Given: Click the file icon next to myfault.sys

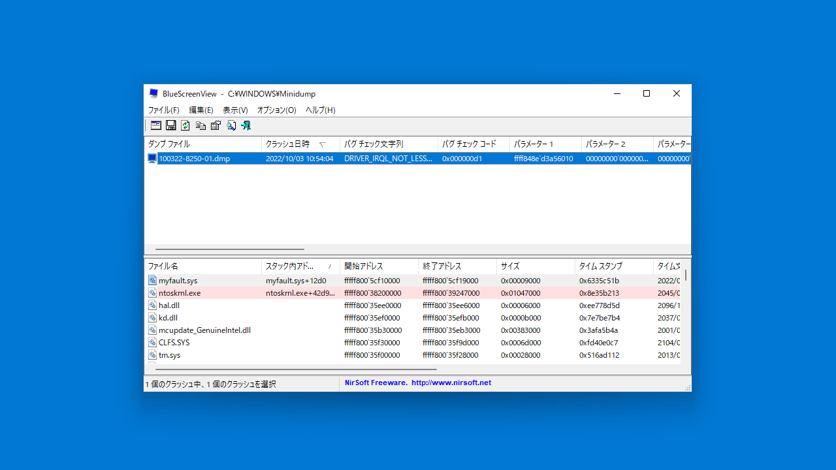Looking at the screenshot, I should click(152, 281).
